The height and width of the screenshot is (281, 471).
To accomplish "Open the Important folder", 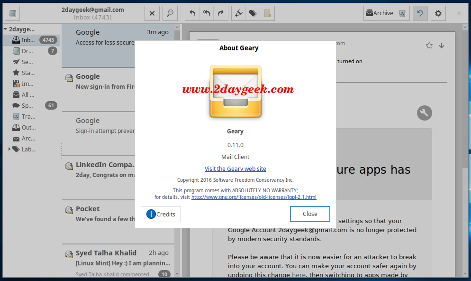I will pyautogui.click(x=31, y=84).
